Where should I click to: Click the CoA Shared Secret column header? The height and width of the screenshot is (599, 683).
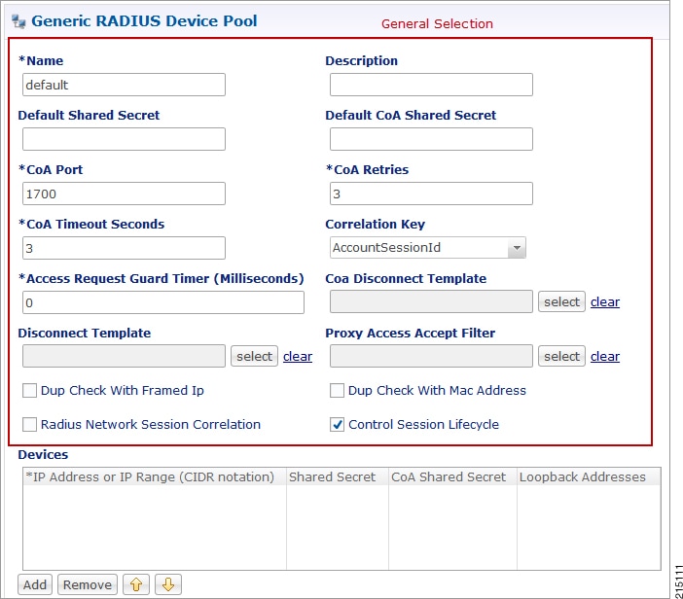(452, 476)
